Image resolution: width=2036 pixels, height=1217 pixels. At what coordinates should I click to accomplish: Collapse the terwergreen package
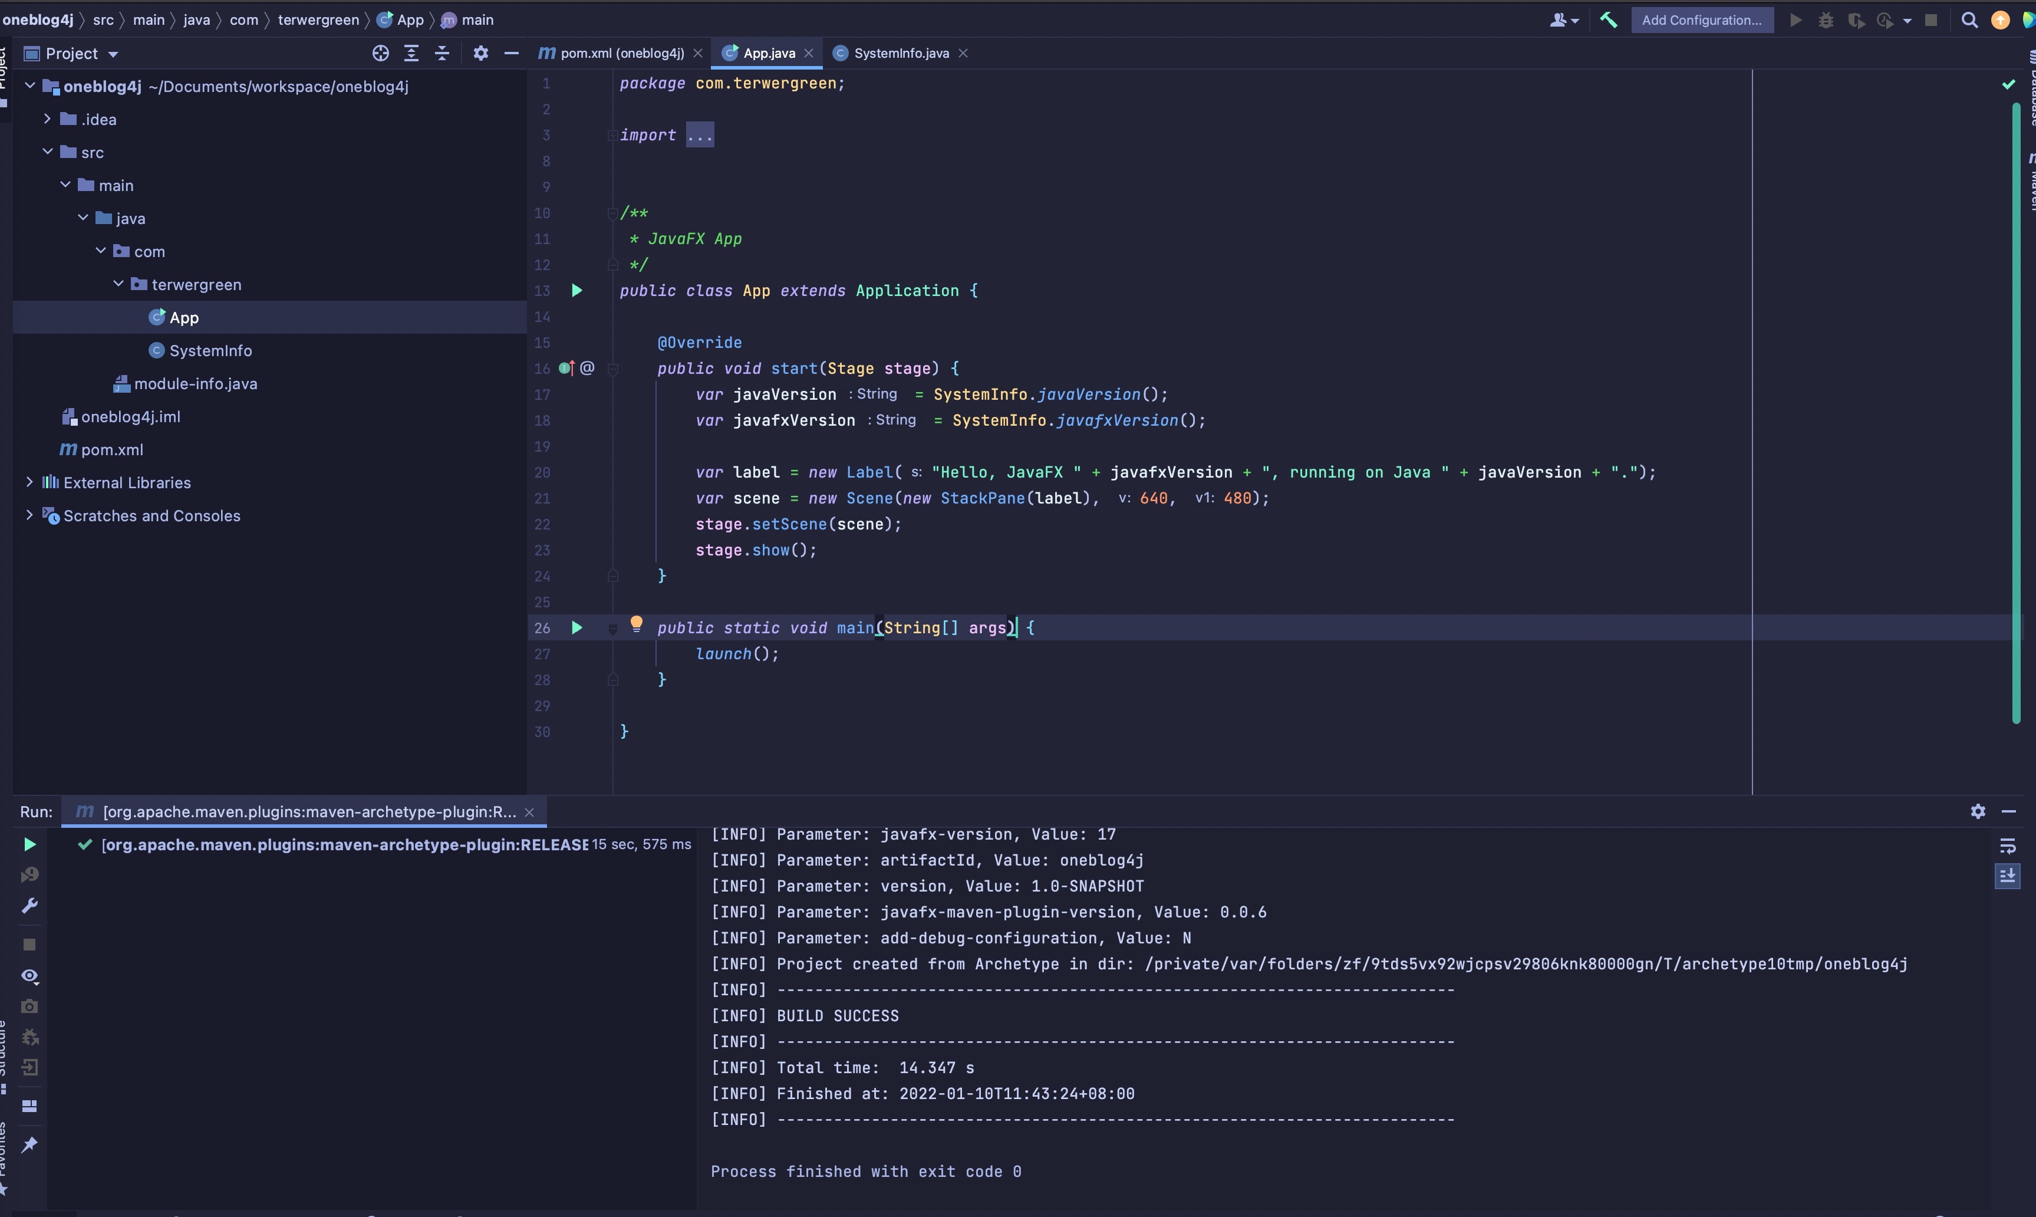point(118,284)
